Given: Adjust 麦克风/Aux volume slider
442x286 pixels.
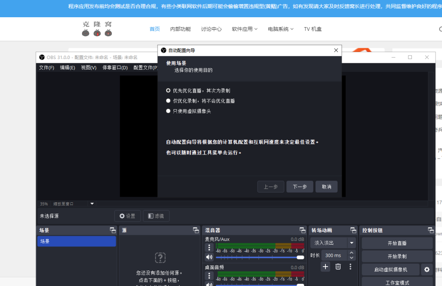Looking at the screenshot, I should point(260,257).
